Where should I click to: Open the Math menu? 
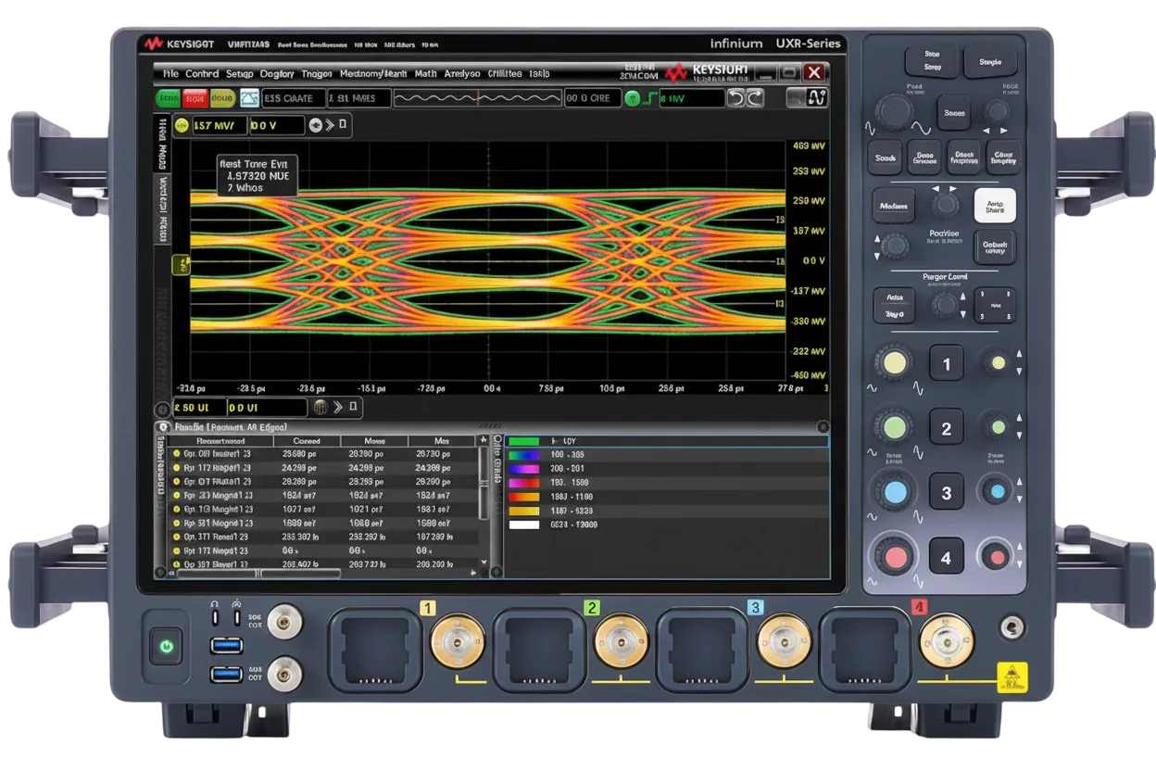pos(426,73)
